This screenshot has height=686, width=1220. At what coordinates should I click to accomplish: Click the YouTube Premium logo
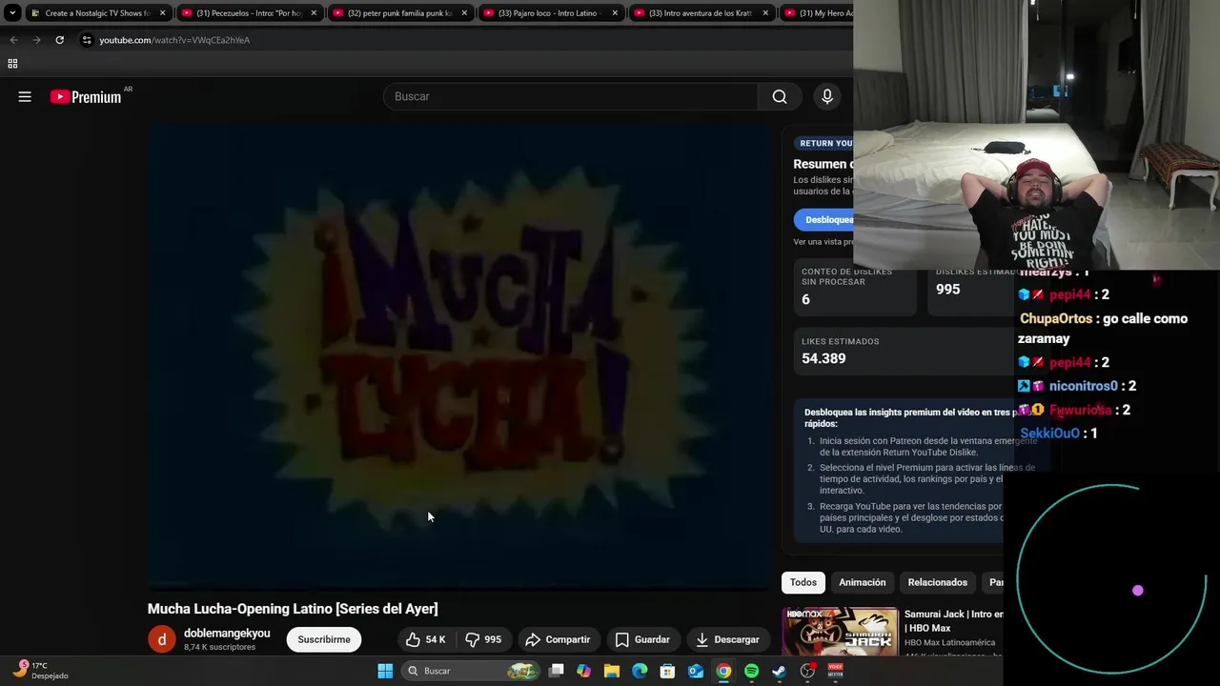click(86, 96)
